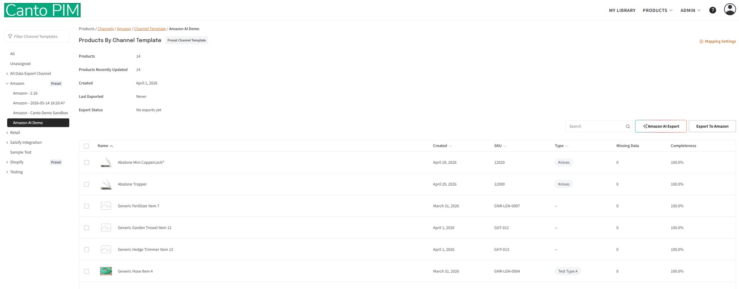739x289 pixels.
Task: Click the Mapping Settings gear icon
Action: click(701, 42)
